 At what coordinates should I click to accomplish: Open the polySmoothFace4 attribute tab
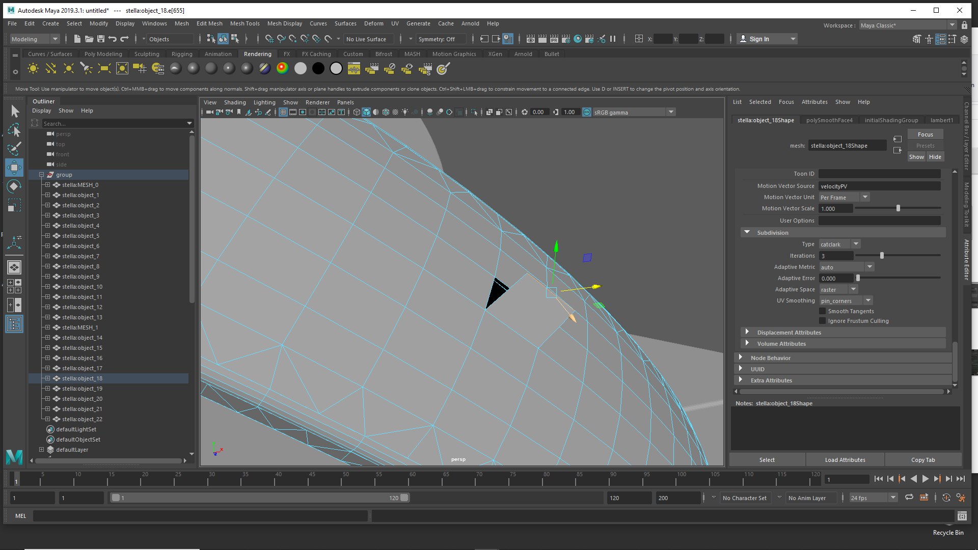829,120
